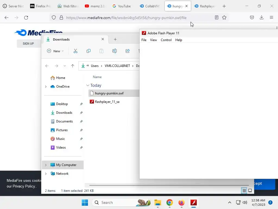The width and height of the screenshot is (278, 209).
Task: Show hidden system tray icons
Action: point(230,202)
